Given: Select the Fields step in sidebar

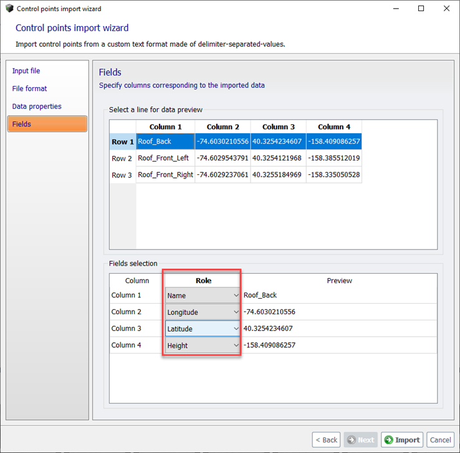Looking at the screenshot, I should pos(47,124).
